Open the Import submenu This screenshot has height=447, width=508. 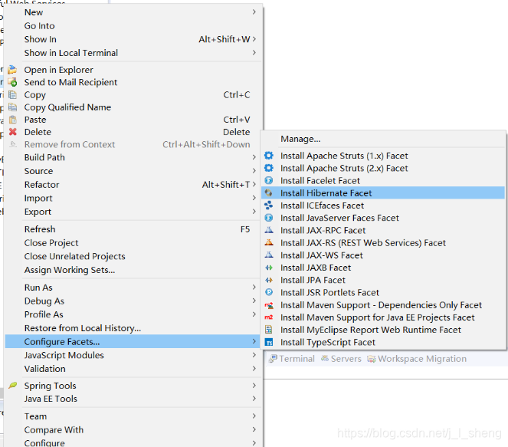[133, 198]
